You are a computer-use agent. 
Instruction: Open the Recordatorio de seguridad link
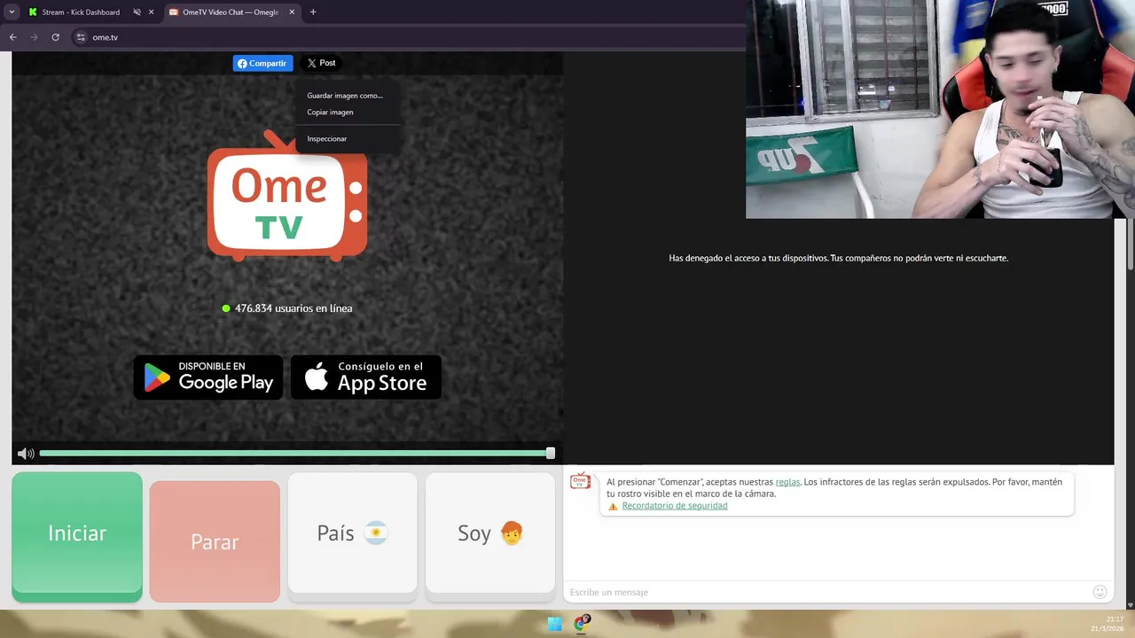click(675, 506)
